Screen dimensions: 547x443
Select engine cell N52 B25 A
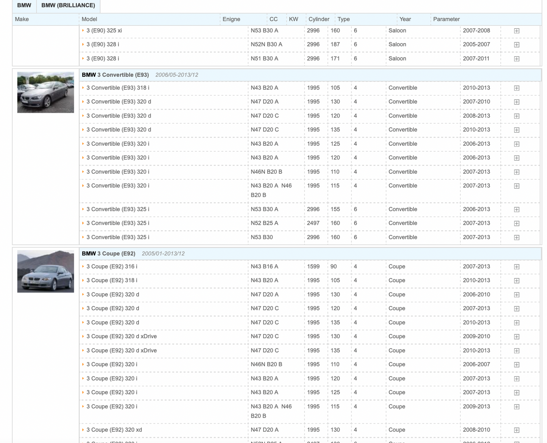264,223
